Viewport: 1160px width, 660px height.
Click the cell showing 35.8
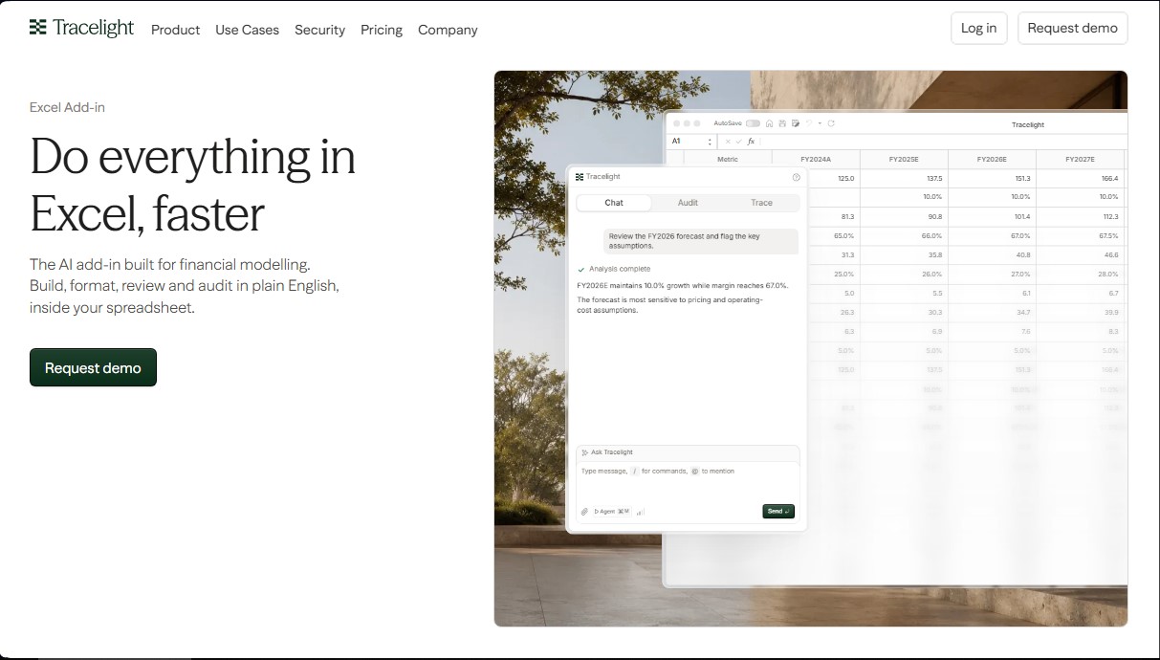pyautogui.click(x=904, y=254)
